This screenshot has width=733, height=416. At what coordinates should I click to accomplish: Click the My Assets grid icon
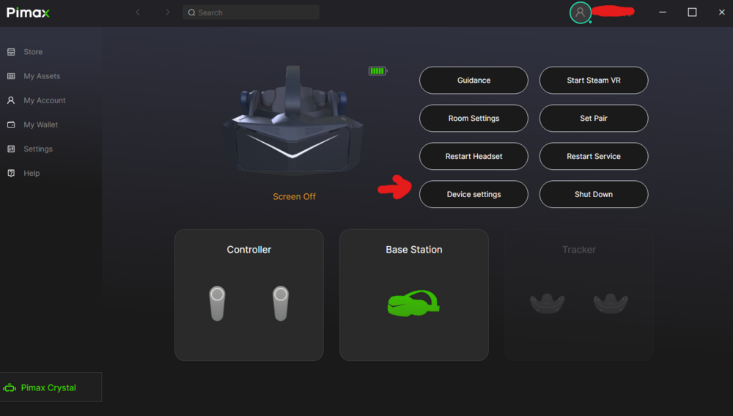point(11,76)
